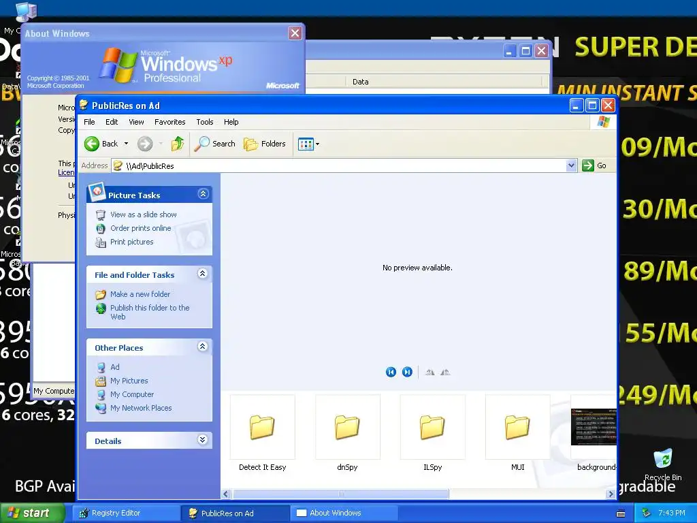Open the View menu
This screenshot has width=697, height=523.
click(x=136, y=122)
